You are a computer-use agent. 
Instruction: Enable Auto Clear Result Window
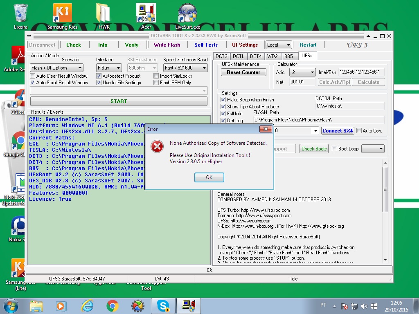[33, 76]
